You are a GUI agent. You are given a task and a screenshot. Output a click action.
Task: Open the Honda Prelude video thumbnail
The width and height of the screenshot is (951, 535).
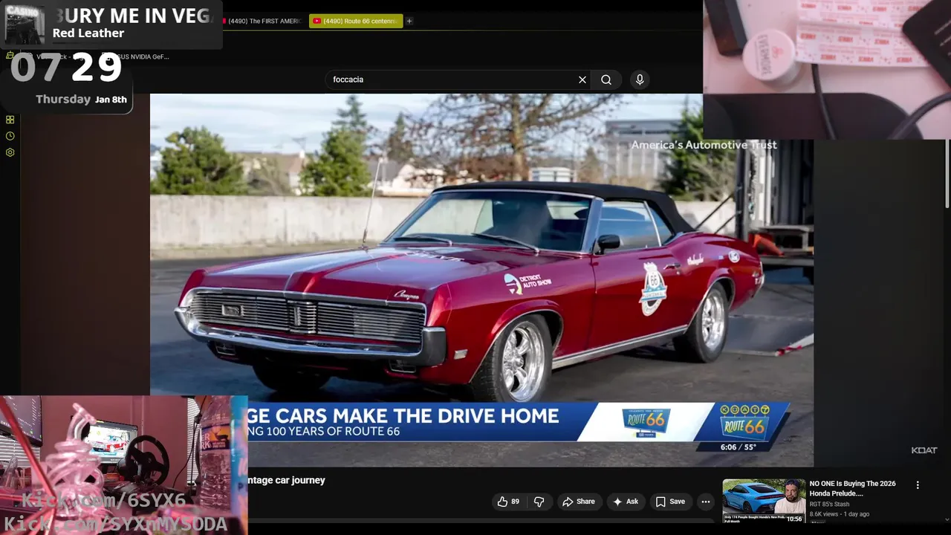pos(764,502)
